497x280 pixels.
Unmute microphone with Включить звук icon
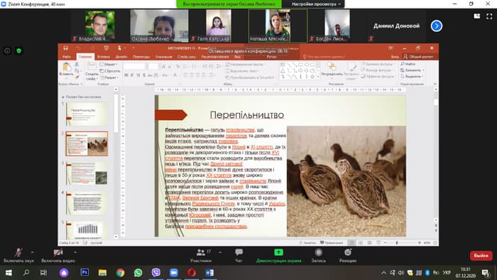pos(18,252)
